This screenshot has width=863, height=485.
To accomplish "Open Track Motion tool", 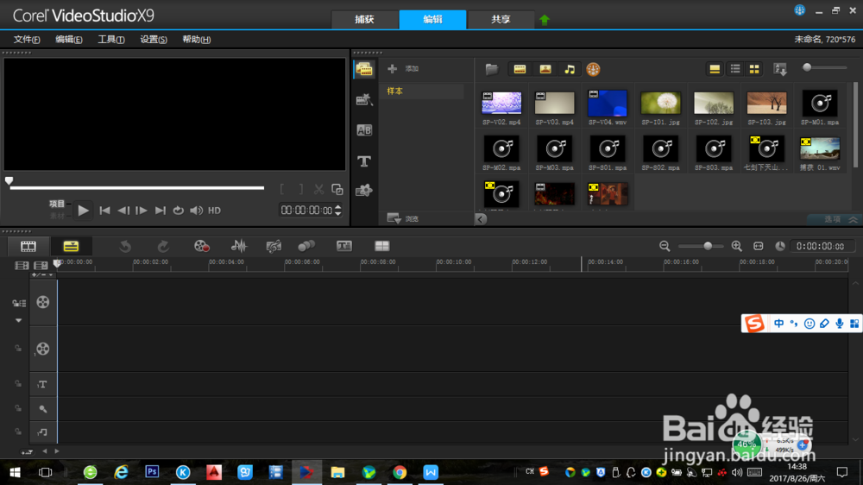I will [x=306, y=246].
